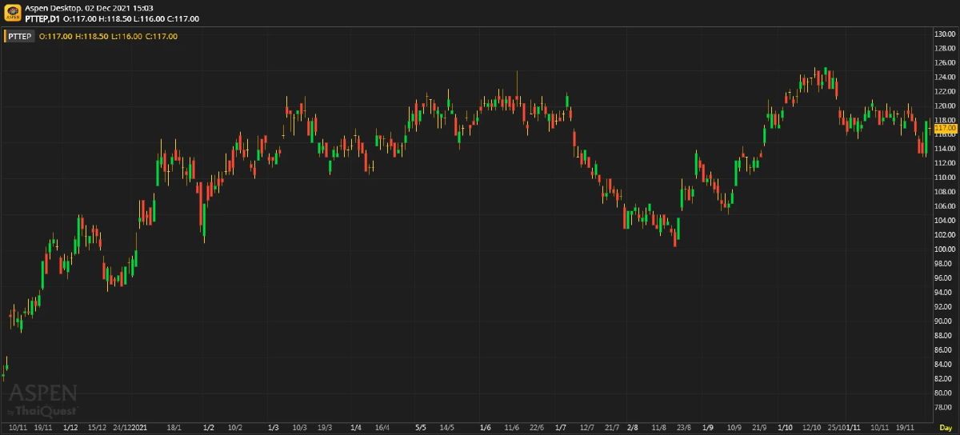Click the 1/7 date label on time axis

(560, 428)
